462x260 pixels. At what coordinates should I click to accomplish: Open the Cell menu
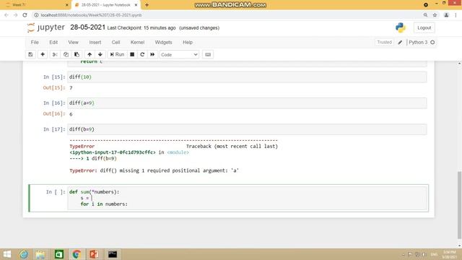(x=115, y=43)
